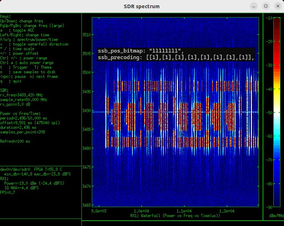The height and width of the screenshot is (226, 284).
Task: Click the 'RX1: Waterfall' plot caption
Action: point(175,216)
